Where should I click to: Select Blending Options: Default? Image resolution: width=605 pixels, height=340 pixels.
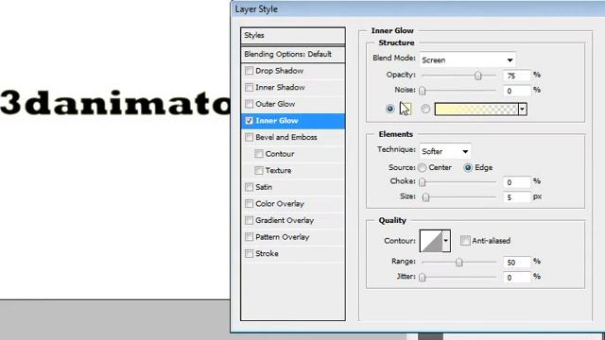(292, 55)
